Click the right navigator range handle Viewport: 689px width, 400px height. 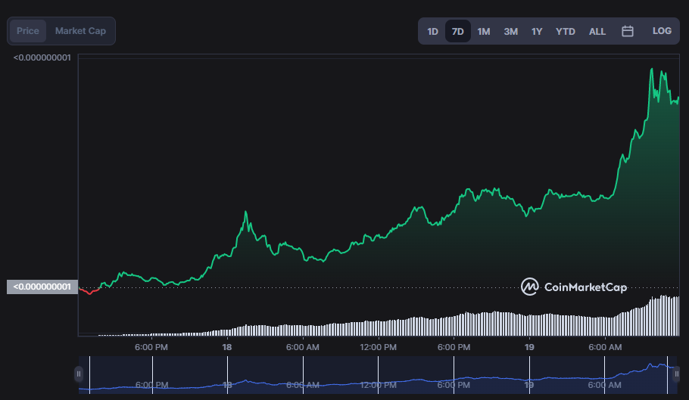pos(676,374)
